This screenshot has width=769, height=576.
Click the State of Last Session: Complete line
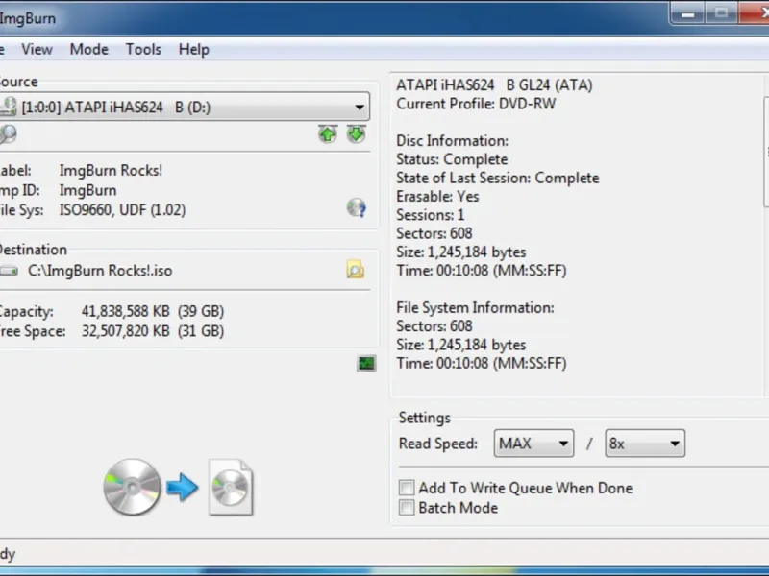point(498,178)
